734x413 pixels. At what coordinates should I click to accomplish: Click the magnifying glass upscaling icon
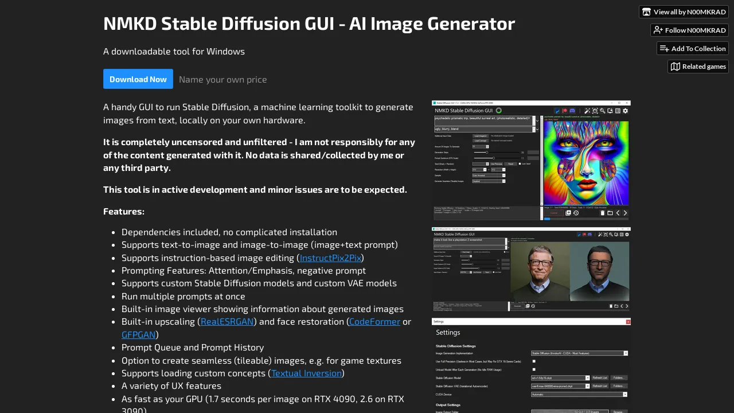pyautogui.click(x=603, y=111)
